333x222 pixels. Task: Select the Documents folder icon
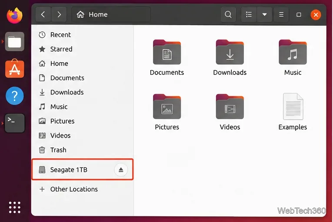pos(167,52)
